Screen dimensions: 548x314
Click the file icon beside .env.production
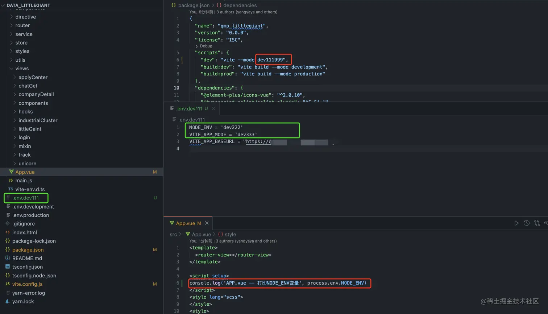point(8,215)
